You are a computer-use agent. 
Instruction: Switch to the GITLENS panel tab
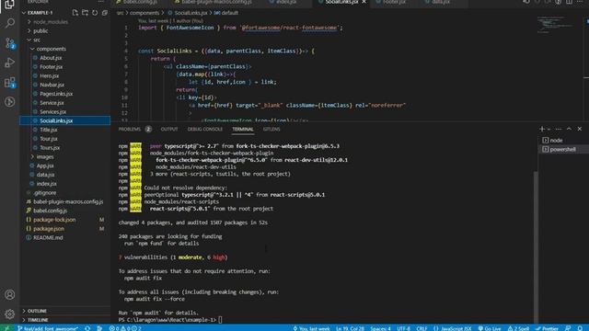coord(271,129)
